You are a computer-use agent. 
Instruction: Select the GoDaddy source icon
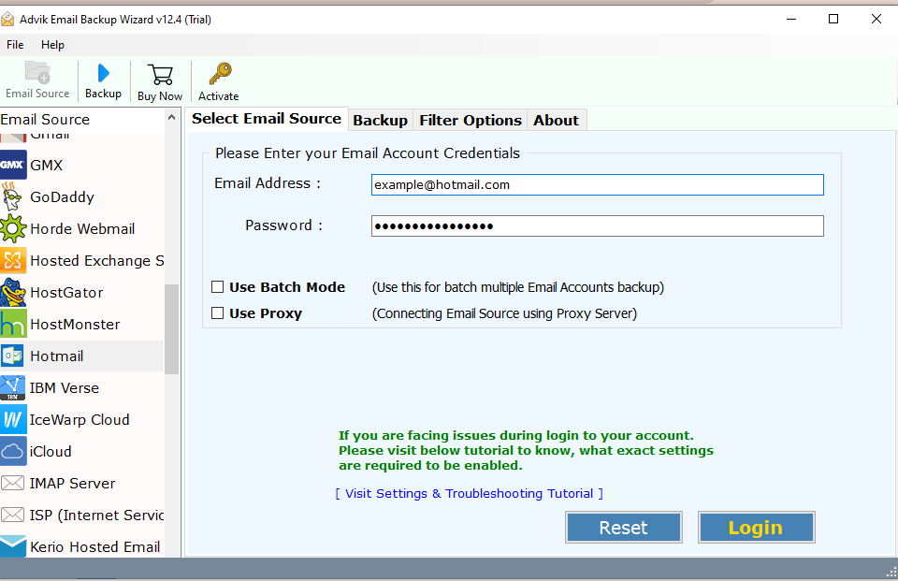[11, 196]
